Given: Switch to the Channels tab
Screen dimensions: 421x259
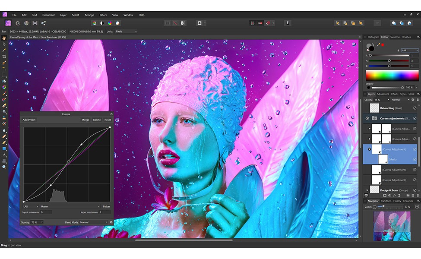Looking at the screenshot, I should 408,201.
